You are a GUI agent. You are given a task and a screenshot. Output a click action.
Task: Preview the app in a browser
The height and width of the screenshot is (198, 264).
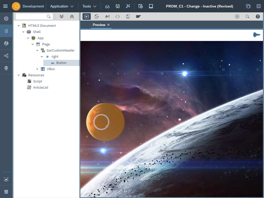tap(141, 6)
